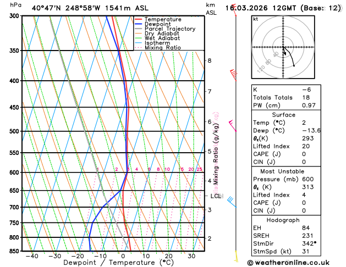Click the Parcel Trajectory legend entry

(165, 29)
